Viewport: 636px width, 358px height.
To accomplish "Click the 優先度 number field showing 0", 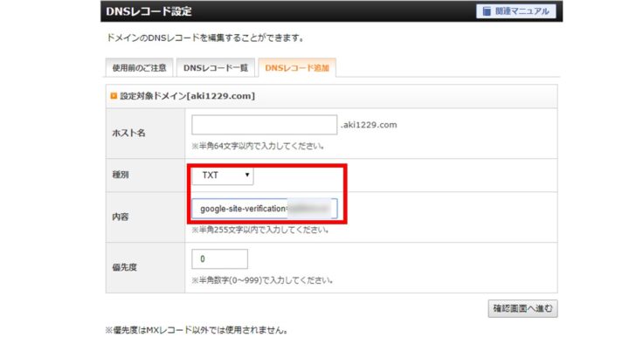I will 219,259.
